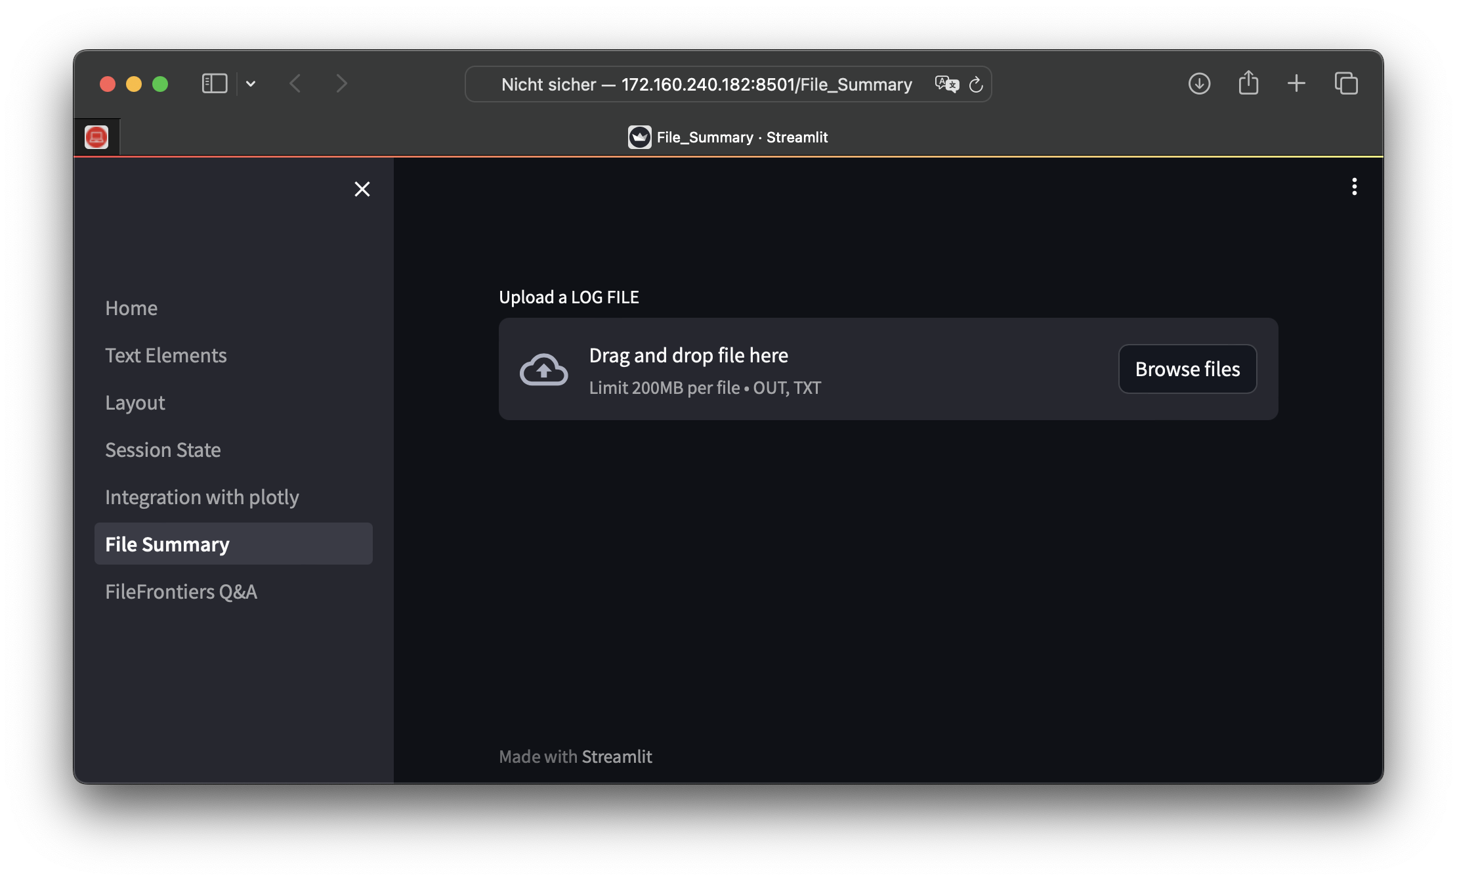Click the cloud upload icon
This screenshot has height=881, width=1457.
pos(543,370)
